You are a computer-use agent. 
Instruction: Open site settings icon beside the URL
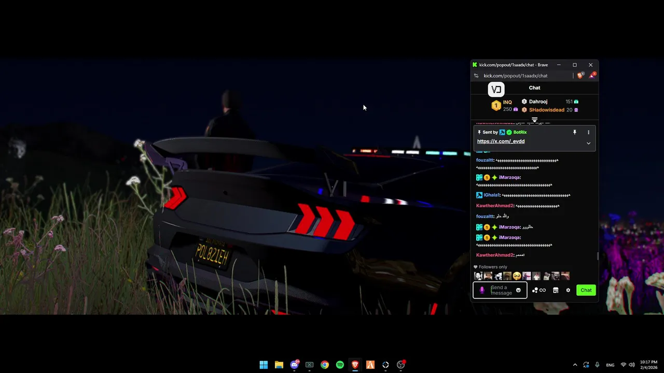tap(476, 76)
